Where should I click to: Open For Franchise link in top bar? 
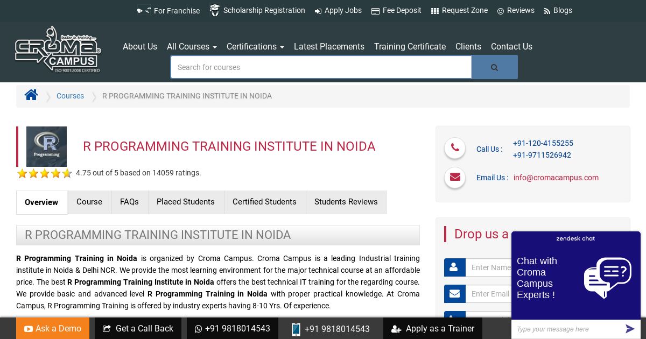tap(168, 10)
